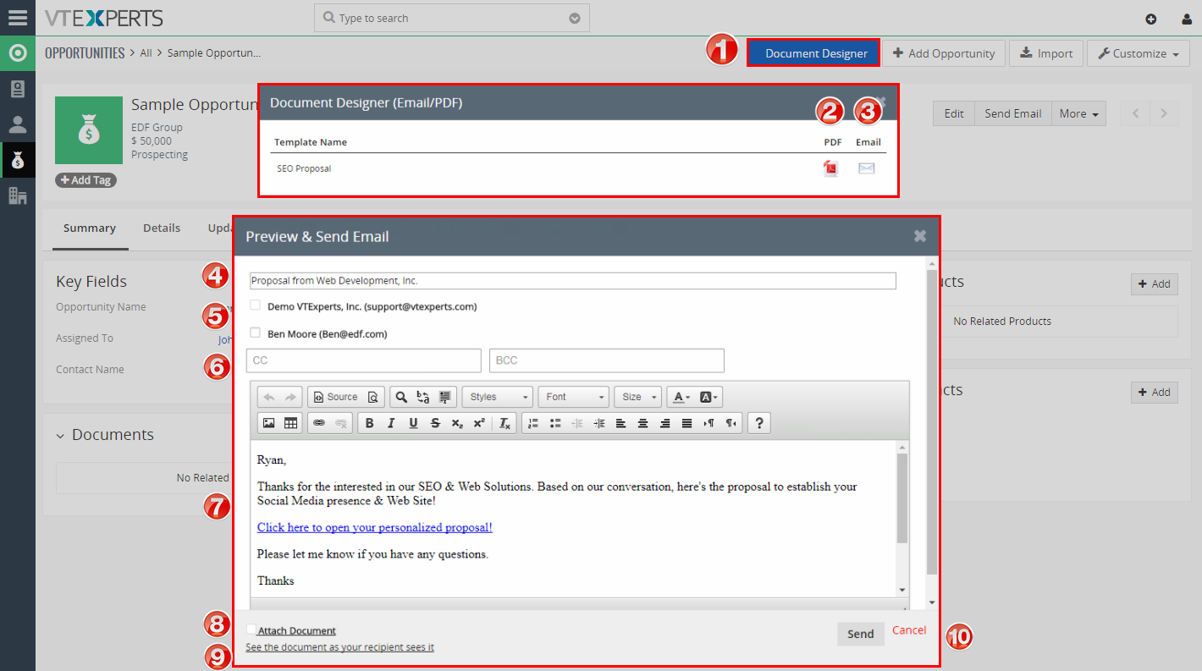Image resolution: width=1202 pixels, height=671 pixels.
Task: Click the Remove Format icon
Action: point(505,423)
